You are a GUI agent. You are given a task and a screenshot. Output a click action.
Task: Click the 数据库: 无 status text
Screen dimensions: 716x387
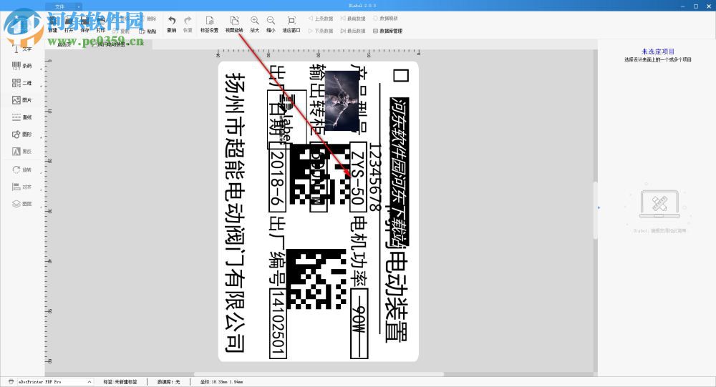pyautogui.click(x=168, y=381)
